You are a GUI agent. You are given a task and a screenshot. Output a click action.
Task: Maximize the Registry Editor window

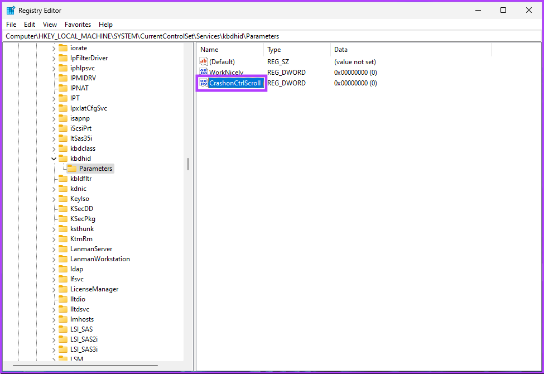coord(503,10)
